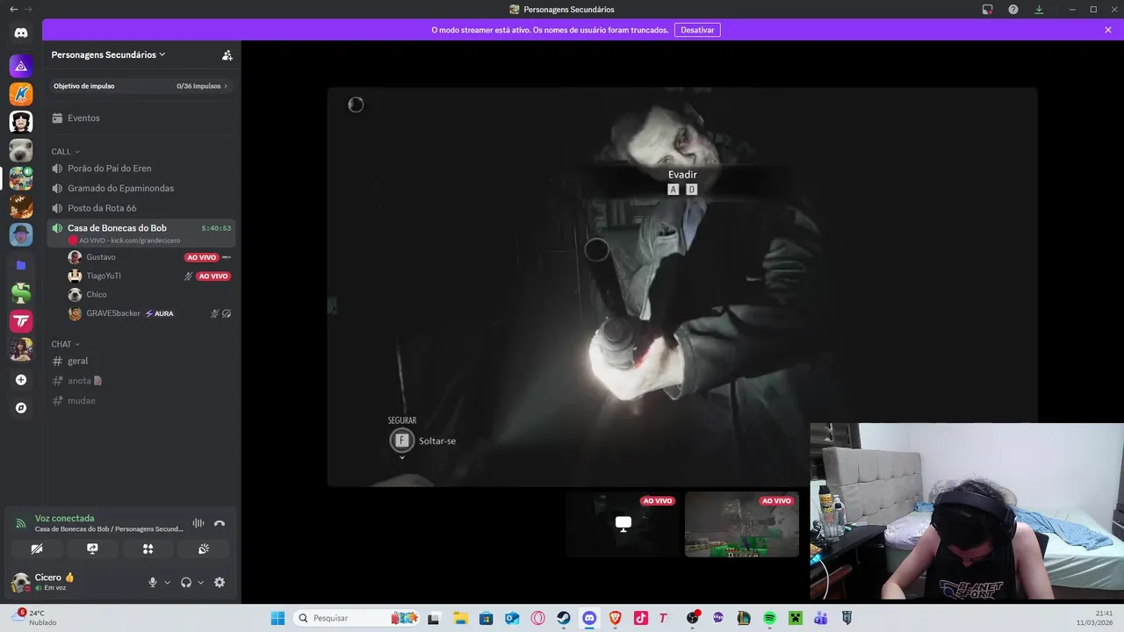Open the mudae text channel

point(141,400)
